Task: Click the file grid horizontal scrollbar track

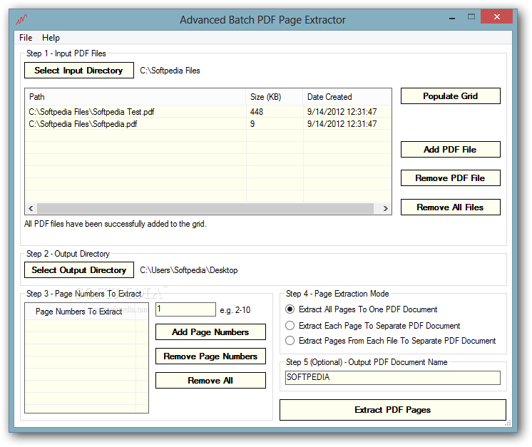Action: click(x=205, y=208)
